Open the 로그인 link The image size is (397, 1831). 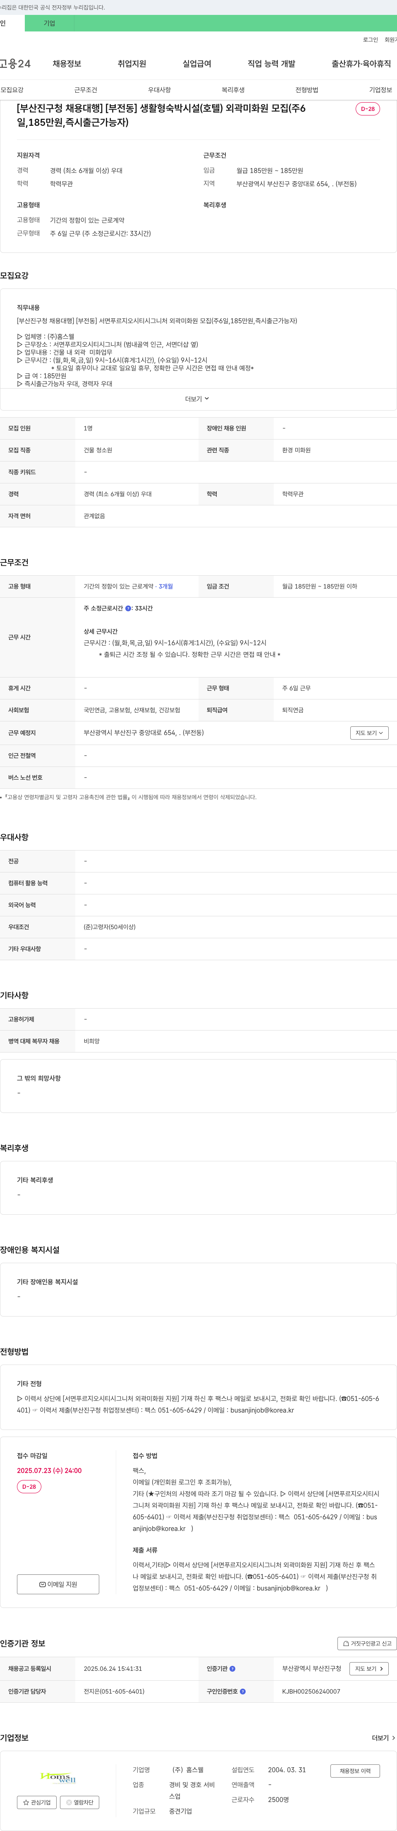pyautogui.click(x=370, y=40)
